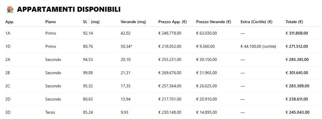Click the Piano column header
The width and height of the screenshot is (322, 119).
(50, 22)
